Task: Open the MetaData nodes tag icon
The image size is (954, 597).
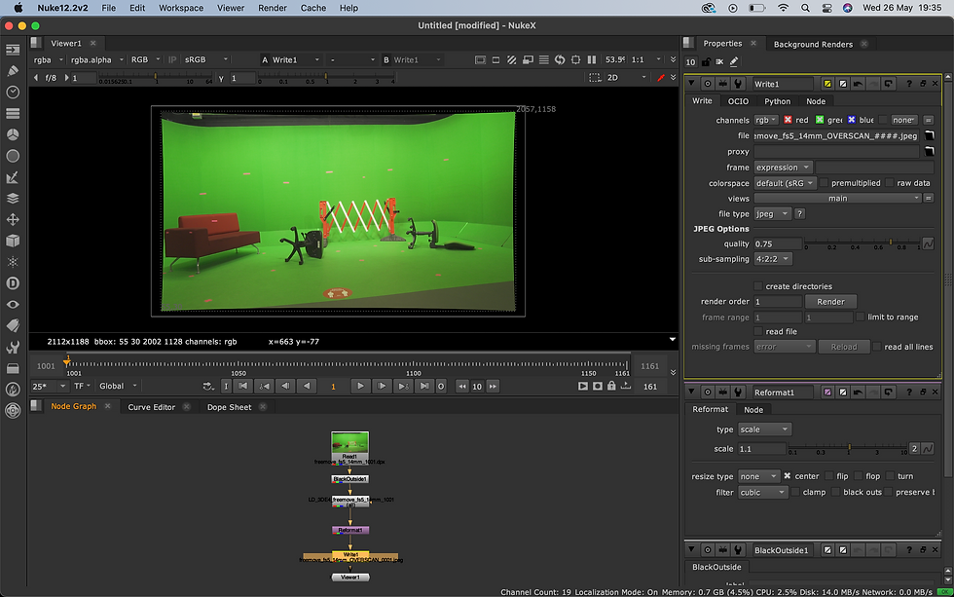Action: [13, 325]
